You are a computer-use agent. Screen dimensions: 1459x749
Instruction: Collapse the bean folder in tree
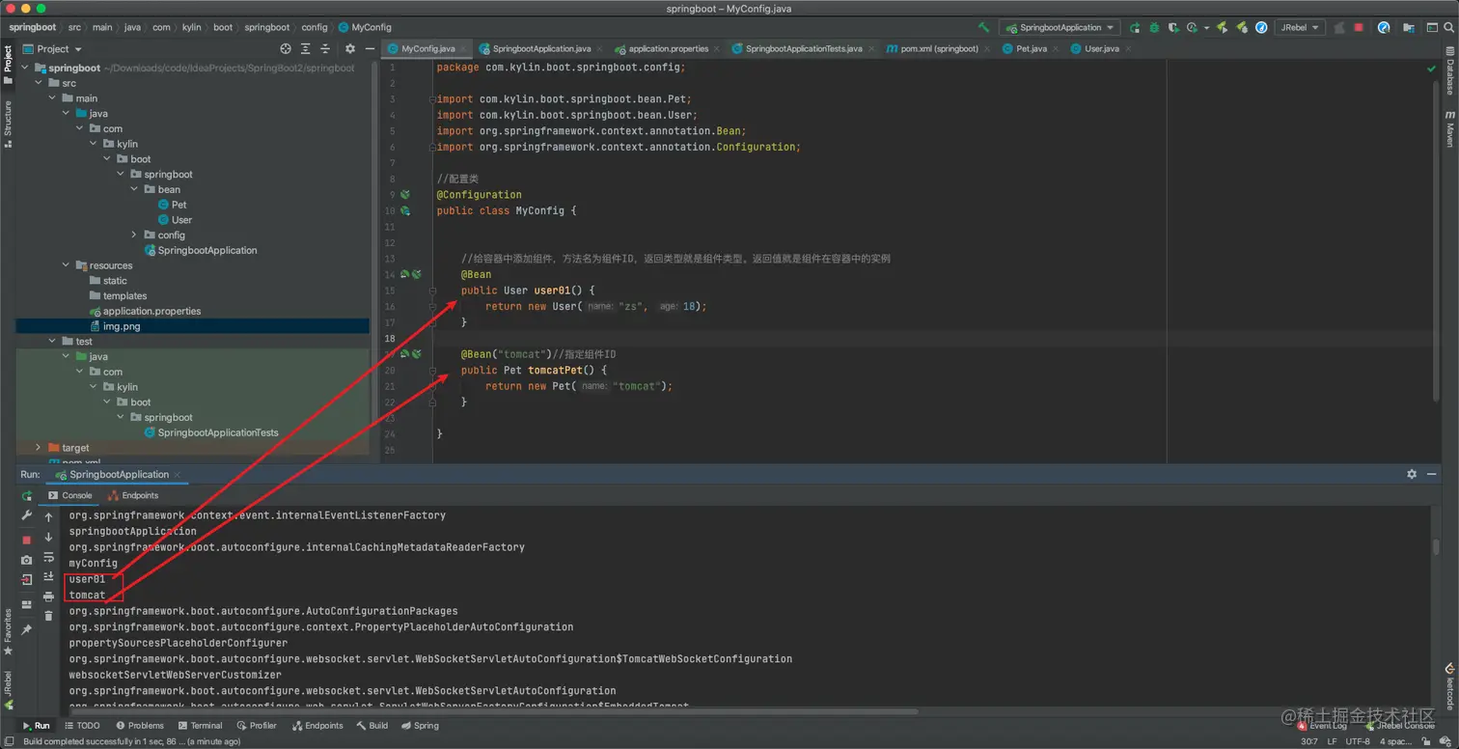pyautogui.click(x=134, y=190)
